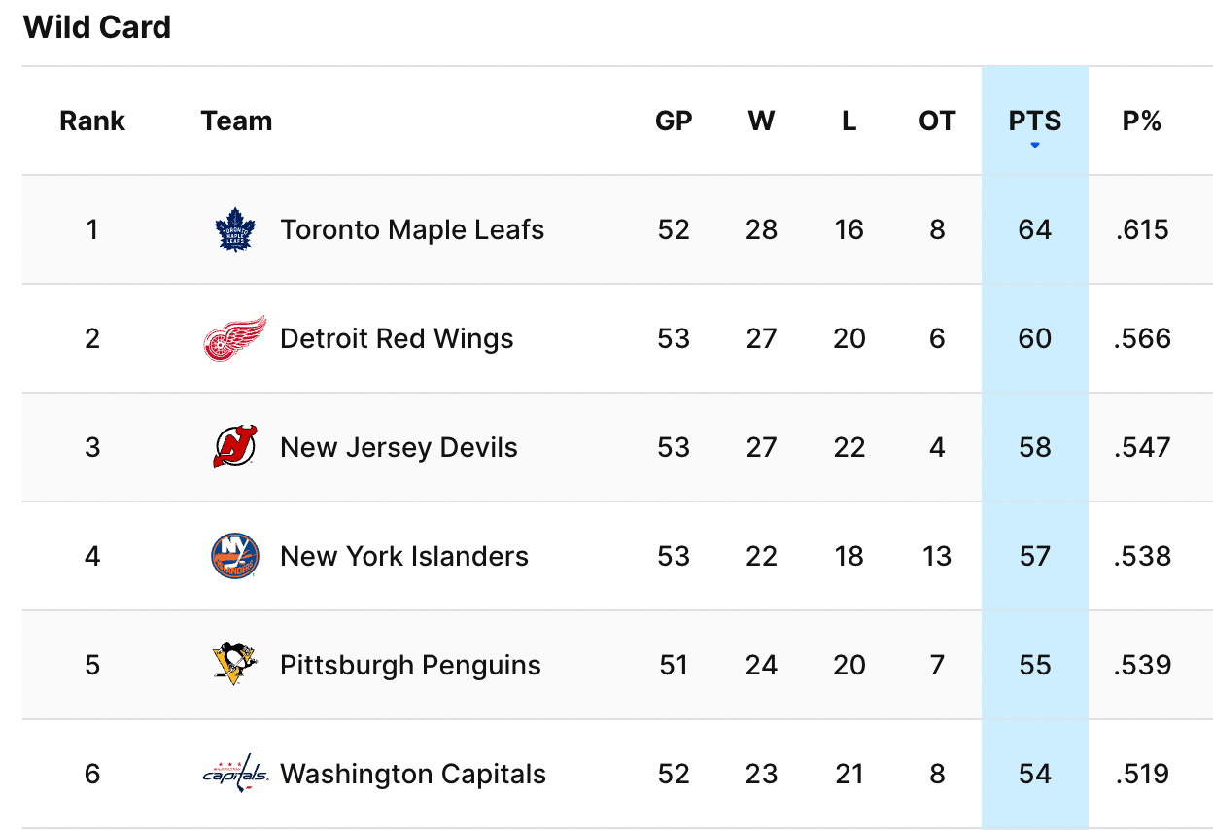The height and width of the screenshot is (830, 1213).
Task: Open the Toronto Maple Leafs team link
Action: 412,230
